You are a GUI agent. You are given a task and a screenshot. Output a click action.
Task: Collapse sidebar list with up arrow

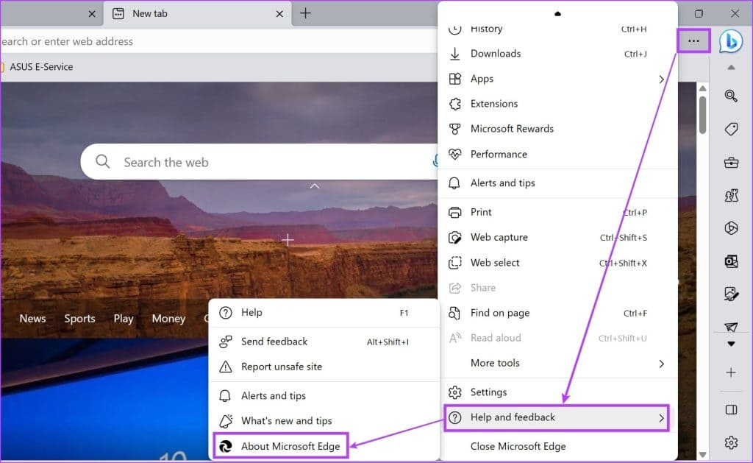tap(731, 67)
